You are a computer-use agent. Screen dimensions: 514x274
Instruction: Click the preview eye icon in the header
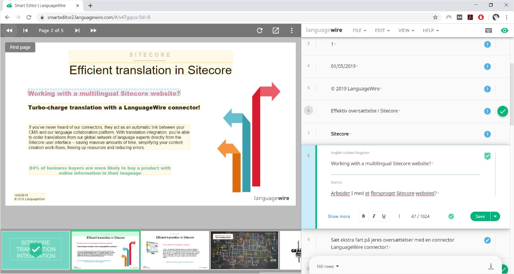click(505, 30)
